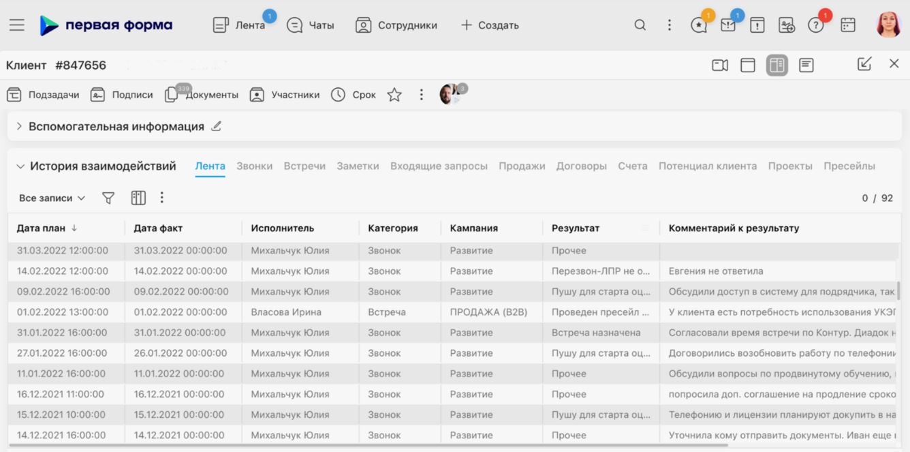The width and height of the screenshot is (910, 452).
Task: Select the ПРОДАЖА (B2B) campaign cell
Action: pos(488,312)
